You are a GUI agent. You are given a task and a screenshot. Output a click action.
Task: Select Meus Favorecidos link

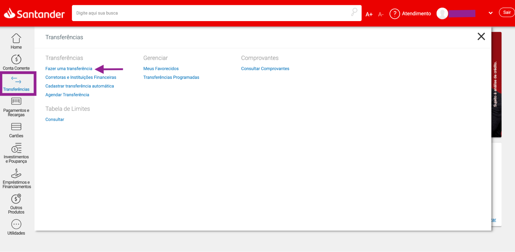161,68
